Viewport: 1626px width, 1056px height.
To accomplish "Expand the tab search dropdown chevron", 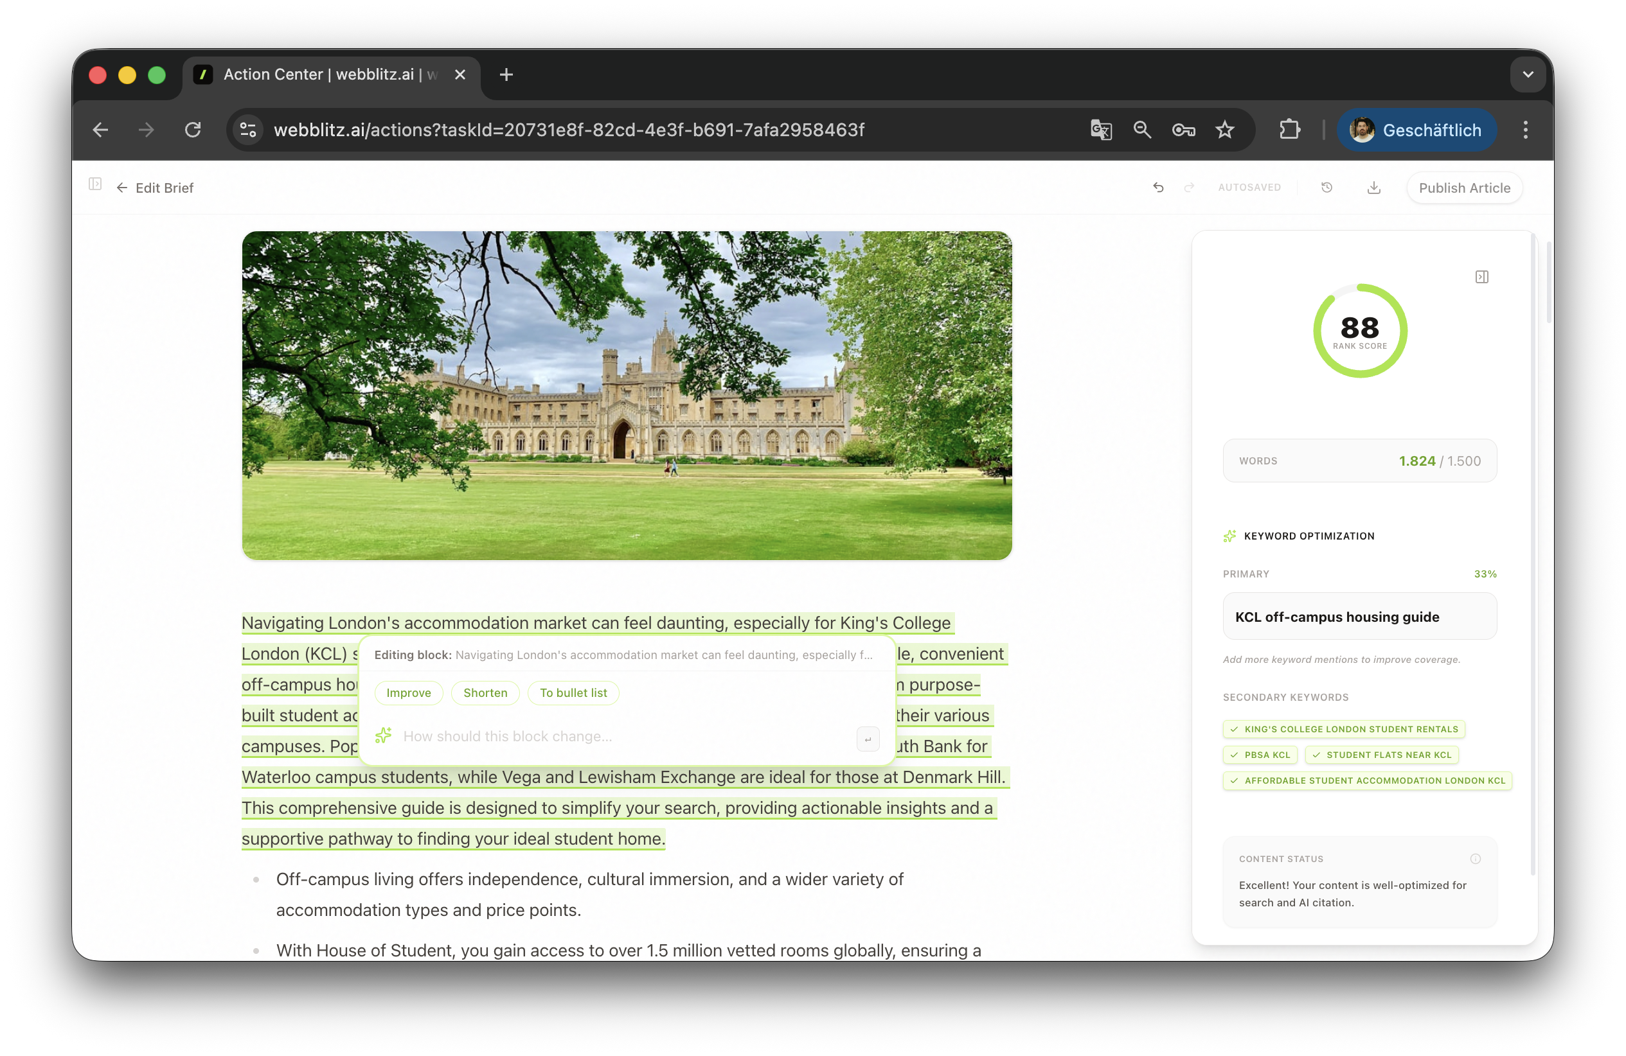I will (x=1528, y=75).
